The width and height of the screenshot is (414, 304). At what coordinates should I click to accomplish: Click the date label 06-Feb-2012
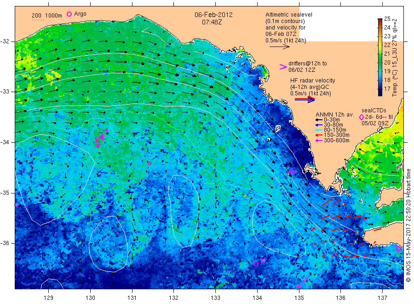coord(213,15)
